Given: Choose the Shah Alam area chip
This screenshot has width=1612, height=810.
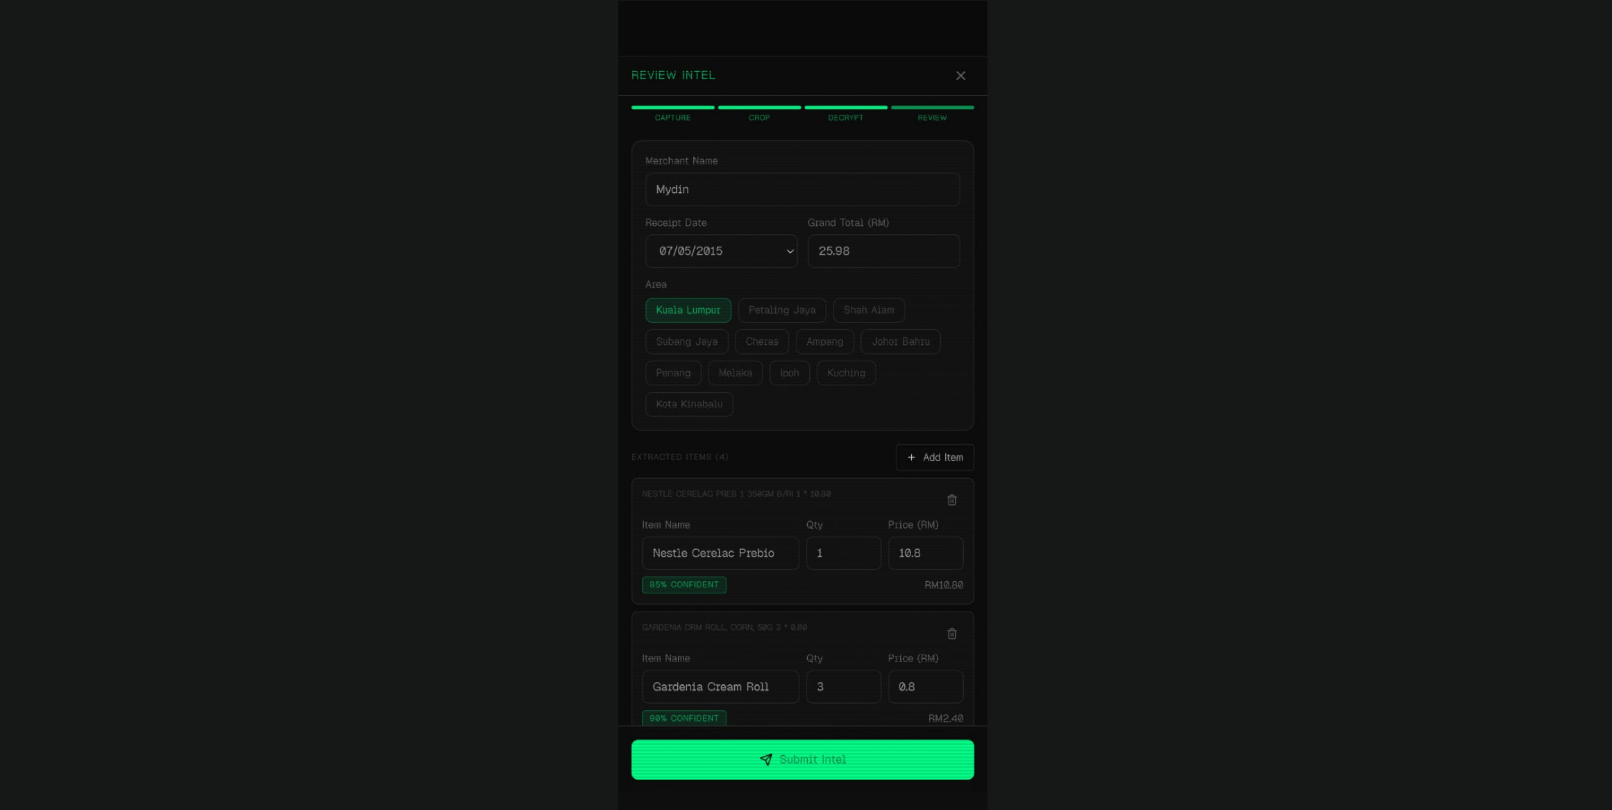Looking at the screenshot, I should pyautogui.click(x=869, y=310).
